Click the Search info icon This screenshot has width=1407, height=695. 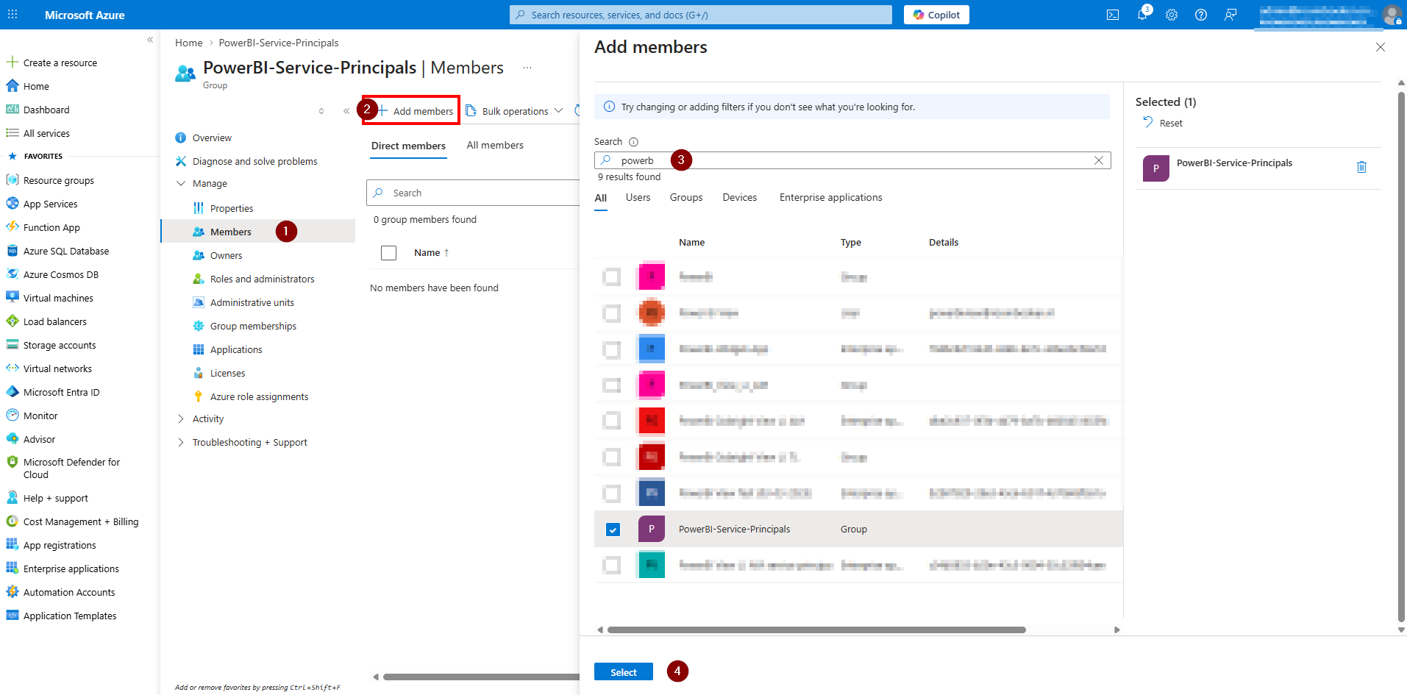[x=633, y=142]
